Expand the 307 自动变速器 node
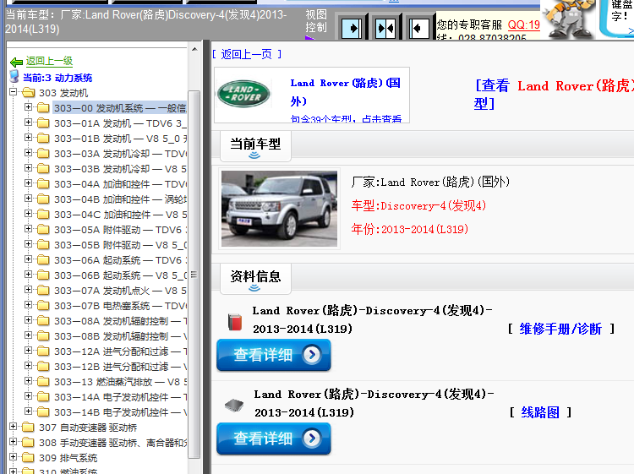Viewport: 634px width, 474px height. pyautogui.click(x=13, y=427)
